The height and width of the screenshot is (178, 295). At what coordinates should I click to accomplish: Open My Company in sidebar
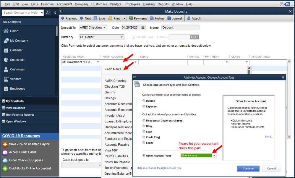pos(19,41)
